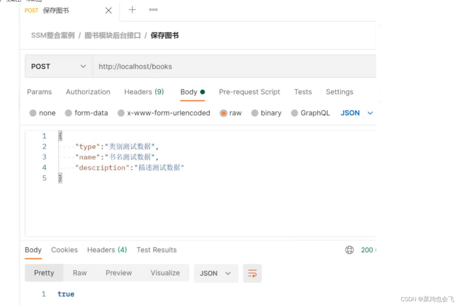Open the POST method dropdown
Screen dimensions: 459x305
click(x=59, y=66)
